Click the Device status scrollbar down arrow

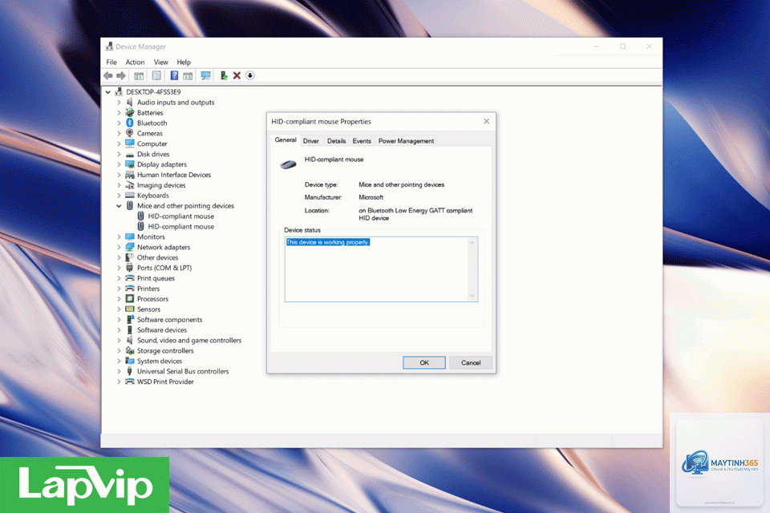(x=472, y=296)
